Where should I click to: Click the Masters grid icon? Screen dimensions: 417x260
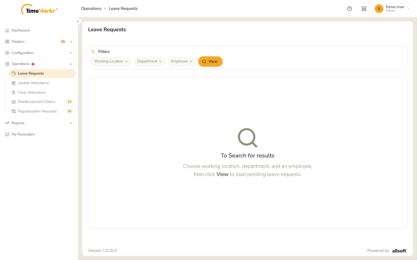tap(7, 42)
